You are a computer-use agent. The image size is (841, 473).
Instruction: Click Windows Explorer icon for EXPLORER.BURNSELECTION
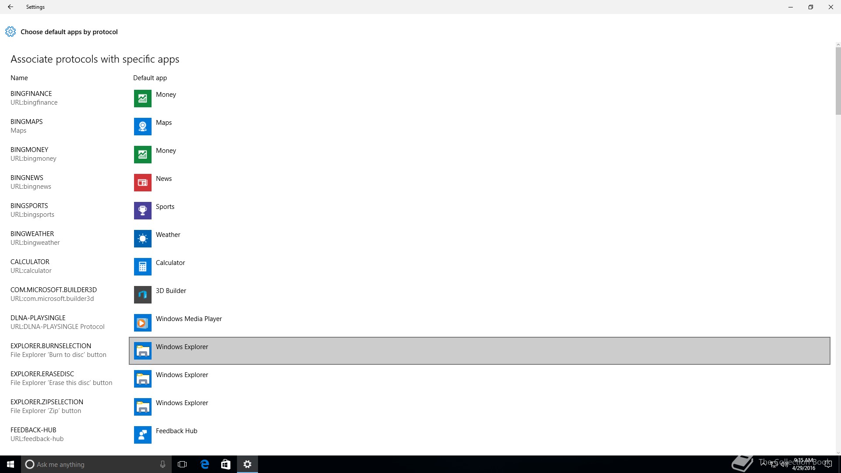143,351
